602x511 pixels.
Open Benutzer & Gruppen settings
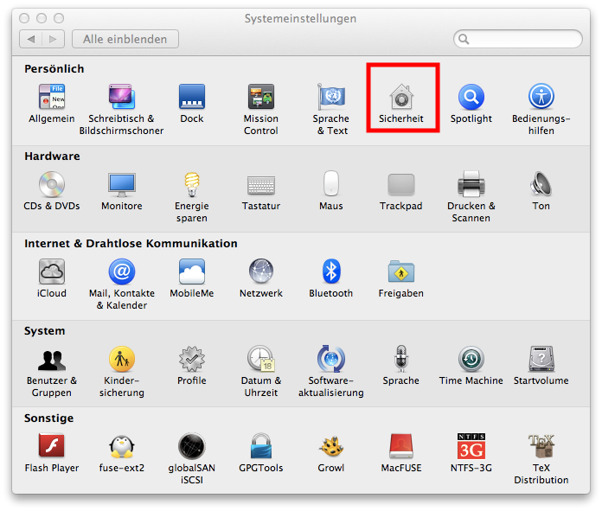(x=52, y=359)
